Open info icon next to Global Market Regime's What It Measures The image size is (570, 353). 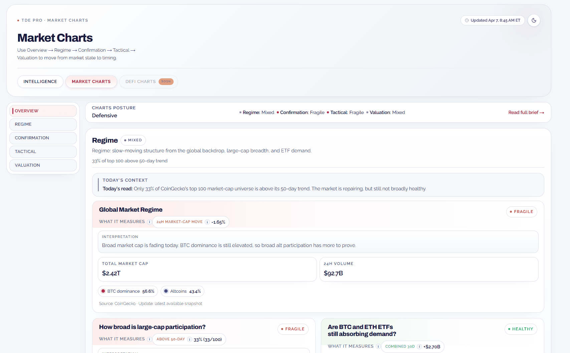149,222
